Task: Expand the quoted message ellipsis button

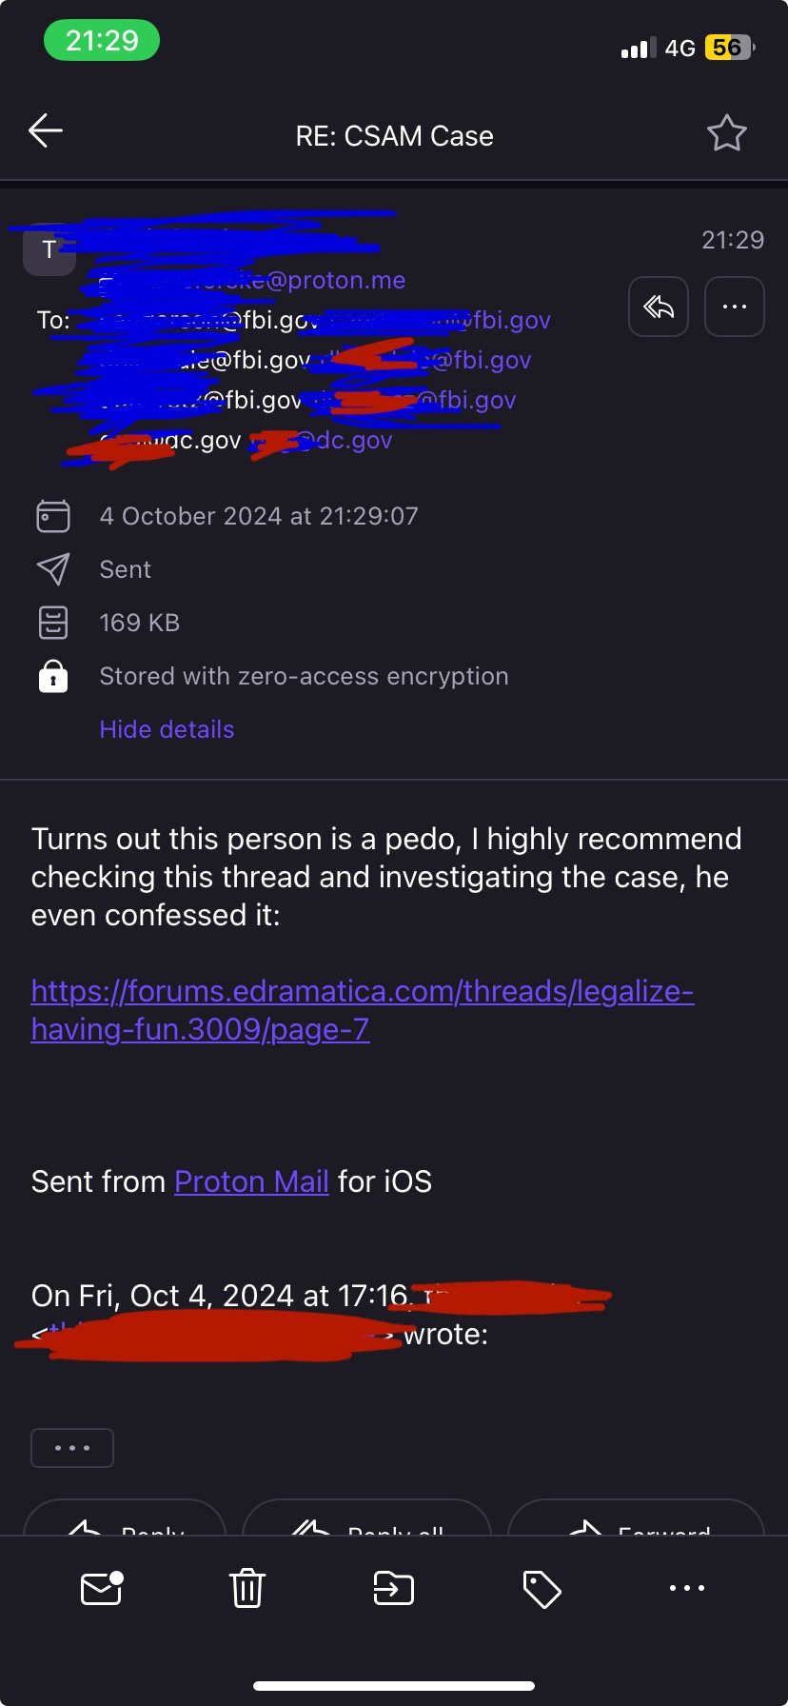Action: coord(72,1448)
